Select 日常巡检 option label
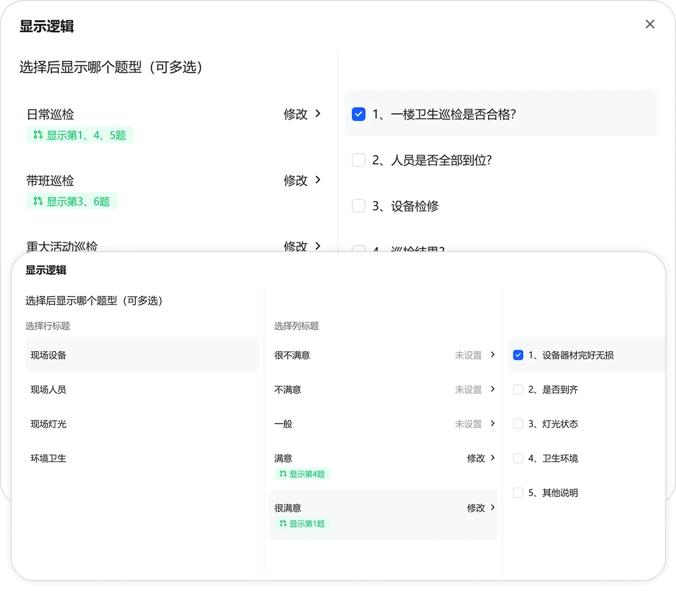 pyautogui.click(x=50, y=114)
